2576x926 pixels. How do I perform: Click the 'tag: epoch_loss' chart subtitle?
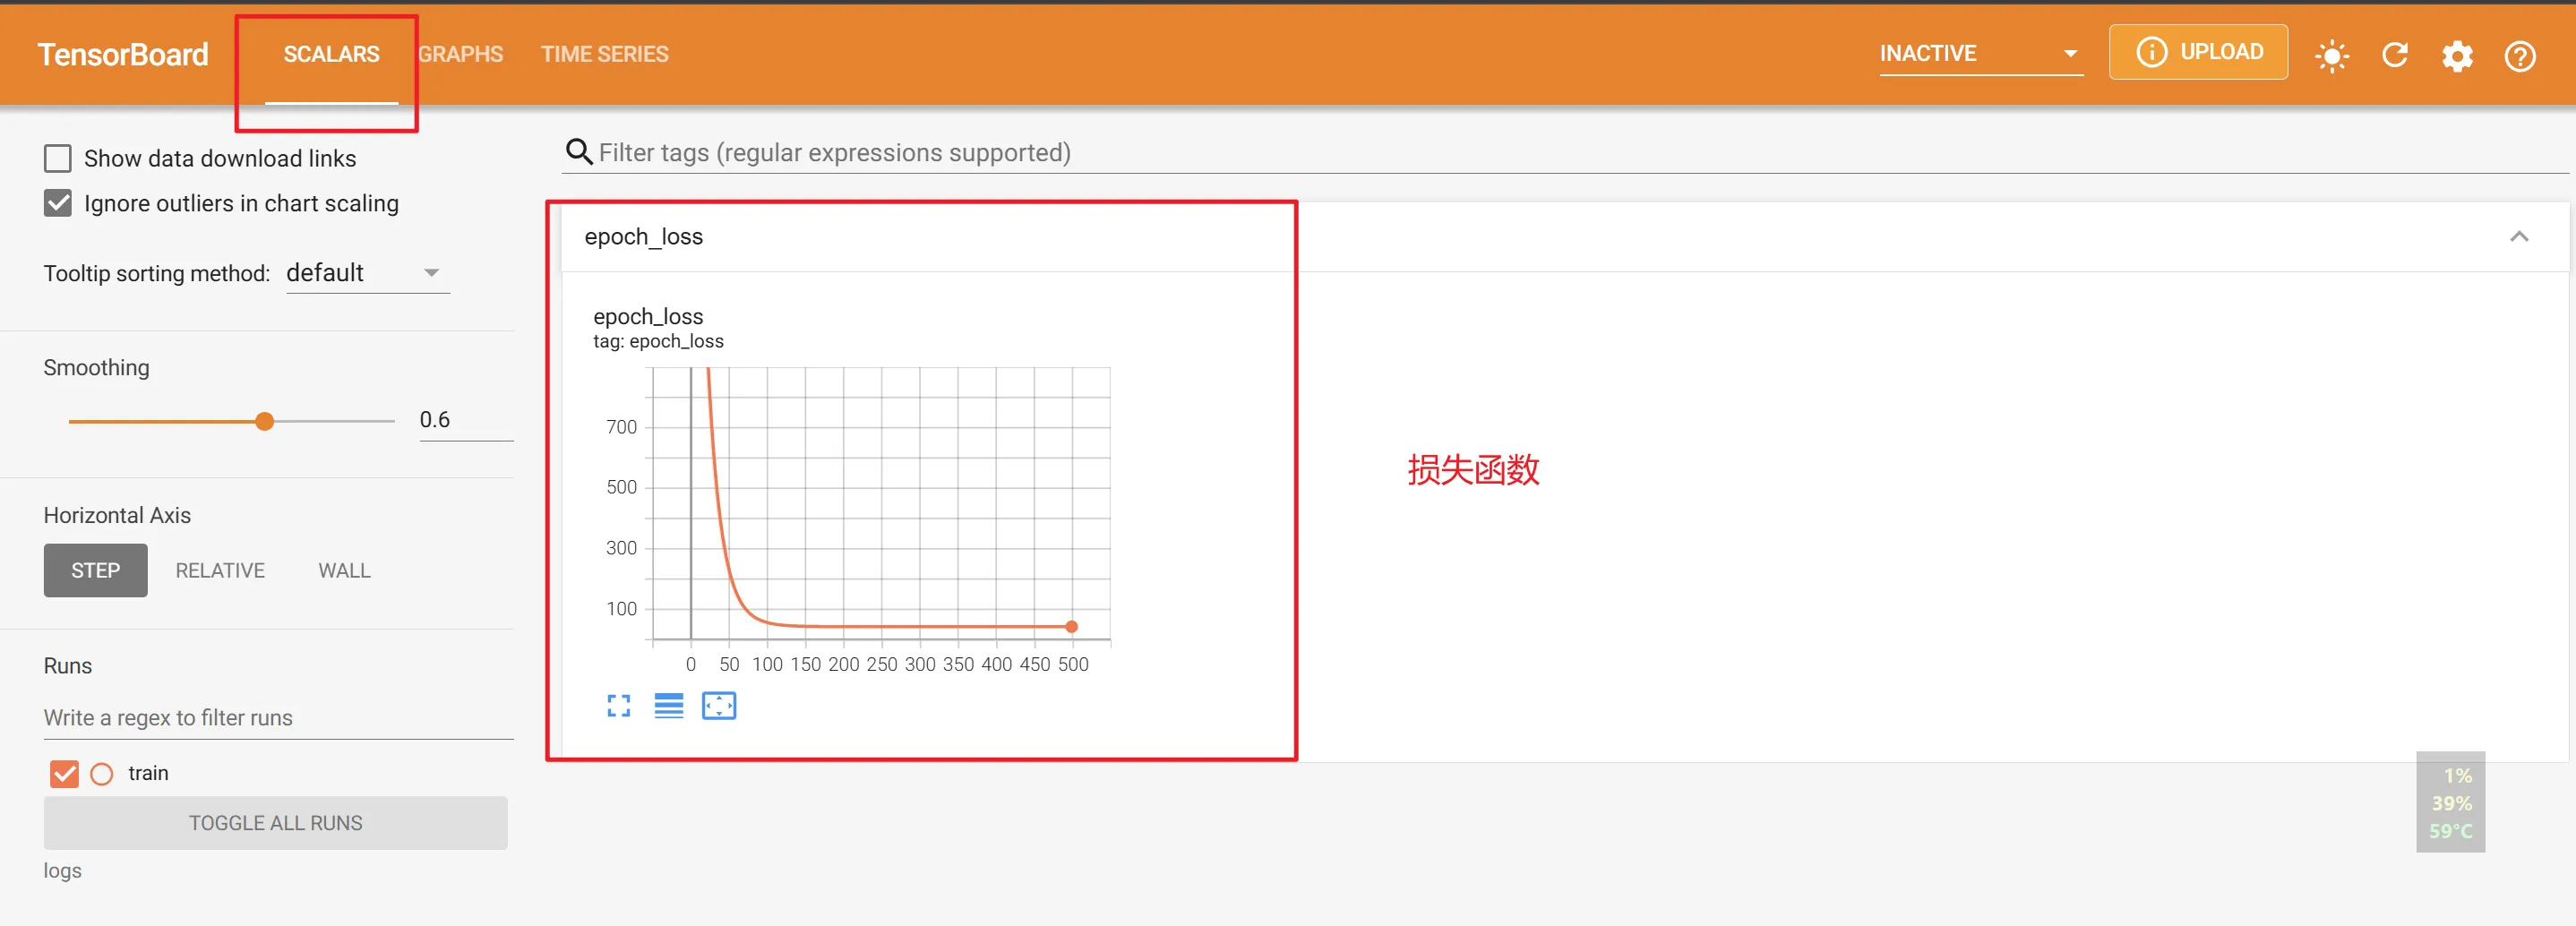tap(658, 341)
